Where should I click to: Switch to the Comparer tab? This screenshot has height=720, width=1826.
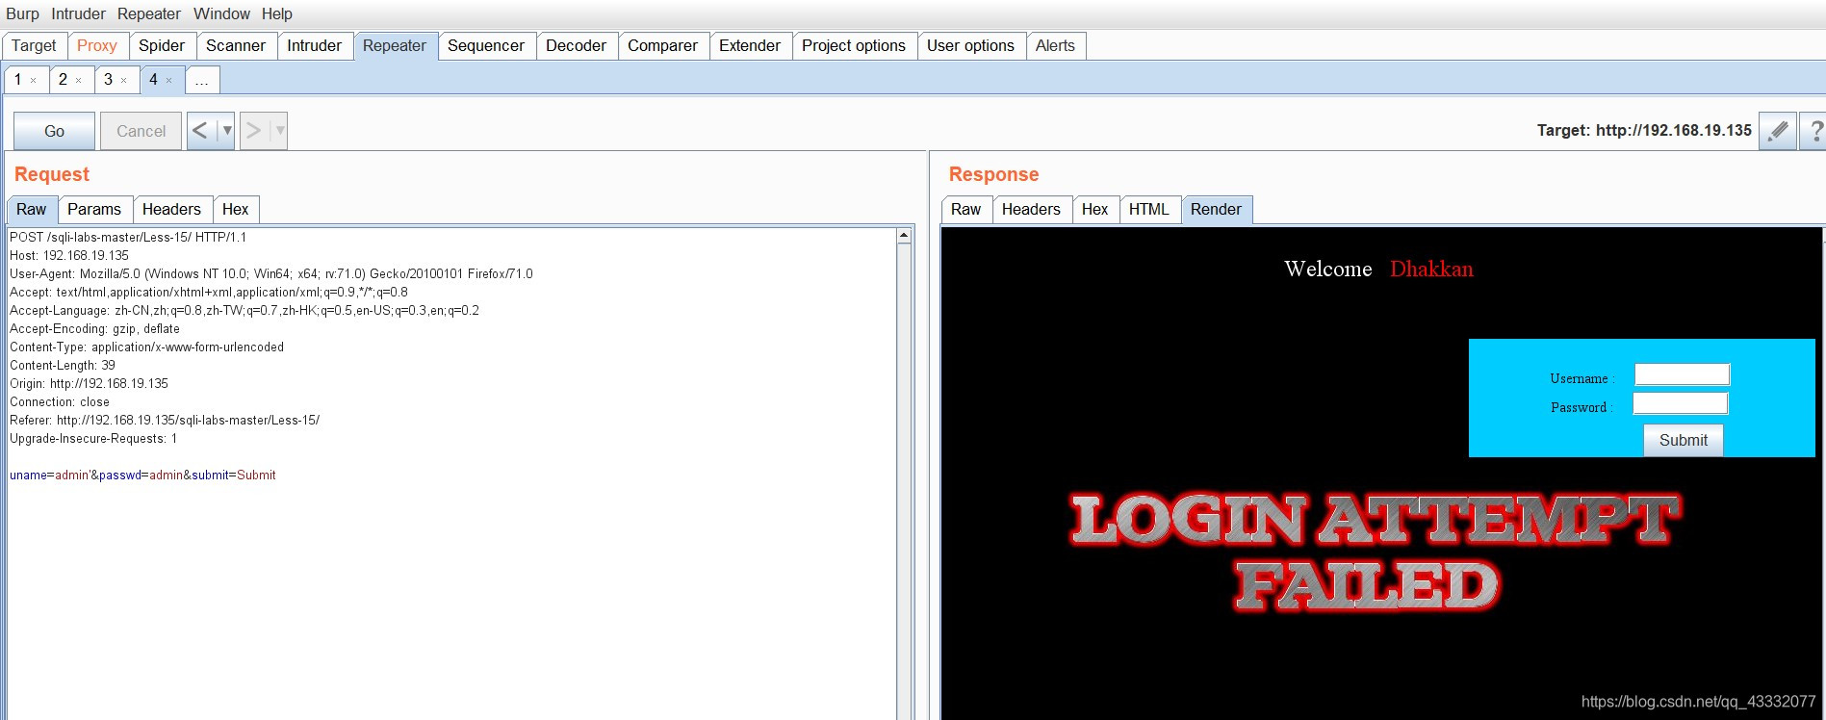coord(663,45)
